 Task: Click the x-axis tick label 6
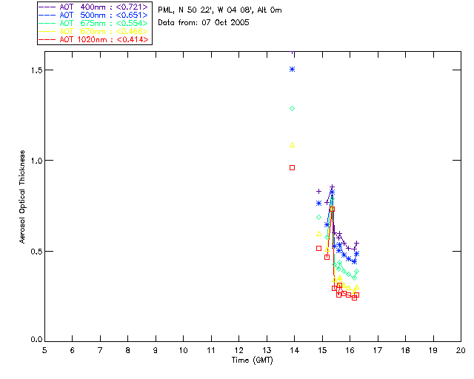point(73,350)
